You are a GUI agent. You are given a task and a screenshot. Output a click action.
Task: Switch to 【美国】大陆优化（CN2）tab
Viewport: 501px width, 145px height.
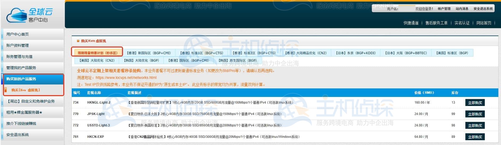pyautogui.click(x=97, y=60)
